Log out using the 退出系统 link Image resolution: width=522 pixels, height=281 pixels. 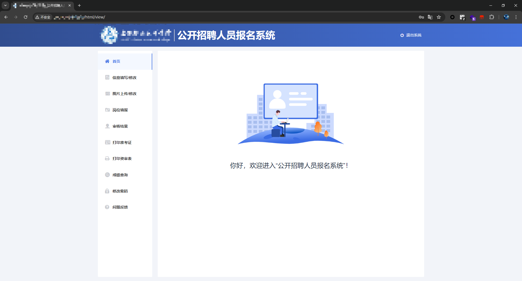pyautogui.click(x=411, y=35)
